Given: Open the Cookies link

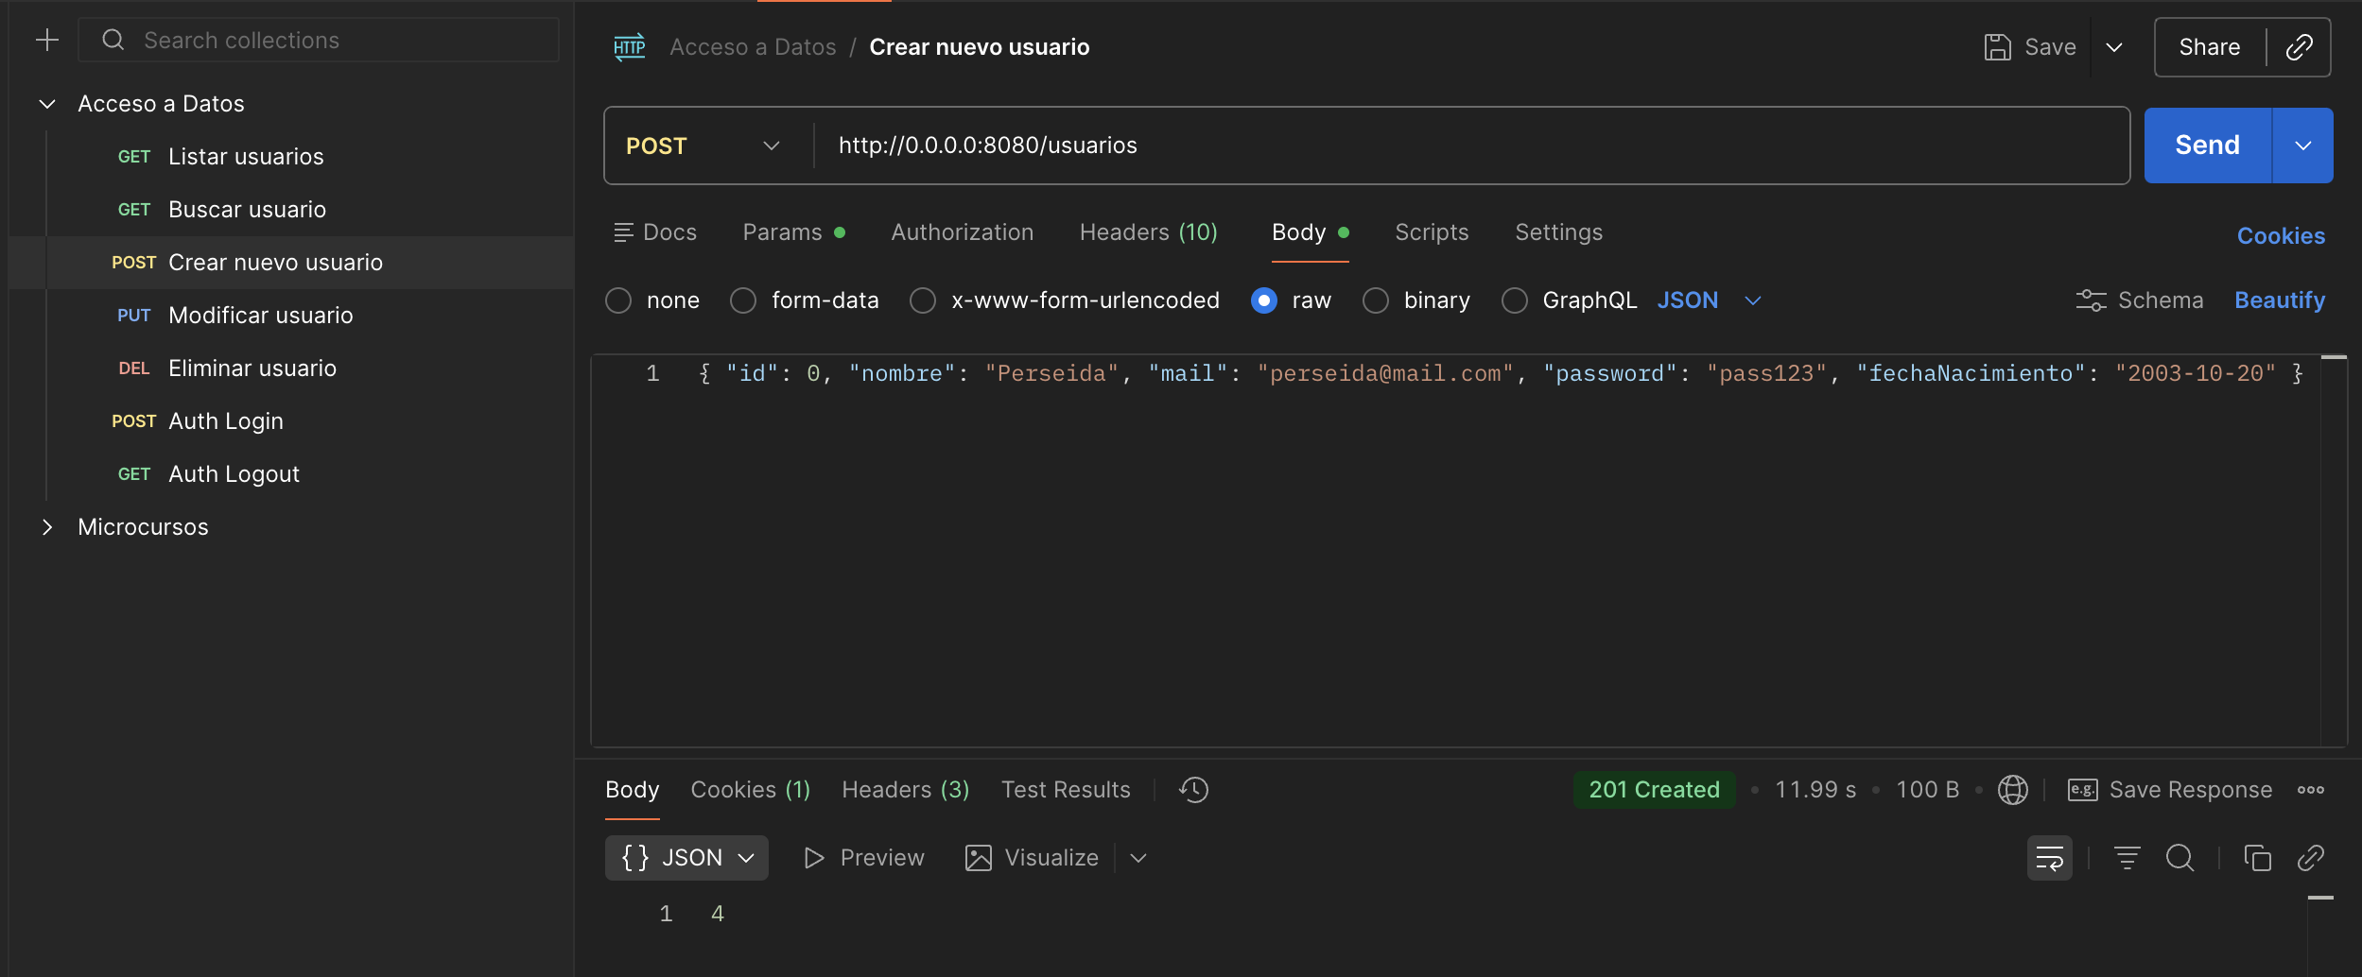Looking at the screenshot, I should click(2281, 236).
